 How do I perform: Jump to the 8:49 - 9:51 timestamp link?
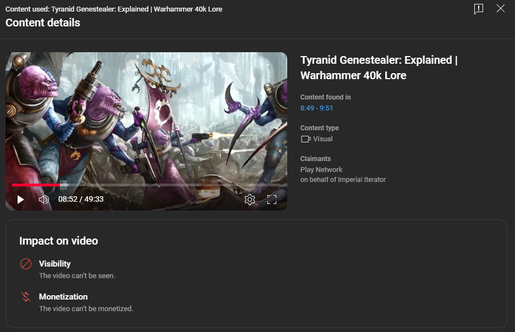tap(316, 108)
